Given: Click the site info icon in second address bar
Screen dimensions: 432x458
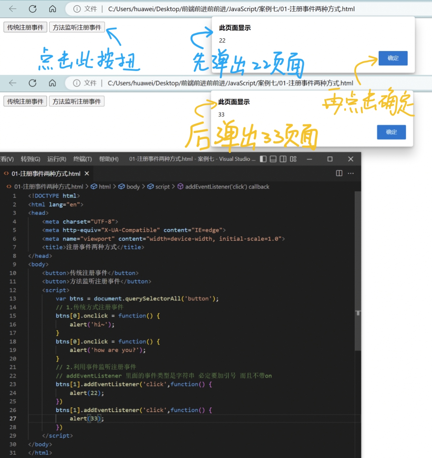Looking at the screenshot, I should click(77, 83).
